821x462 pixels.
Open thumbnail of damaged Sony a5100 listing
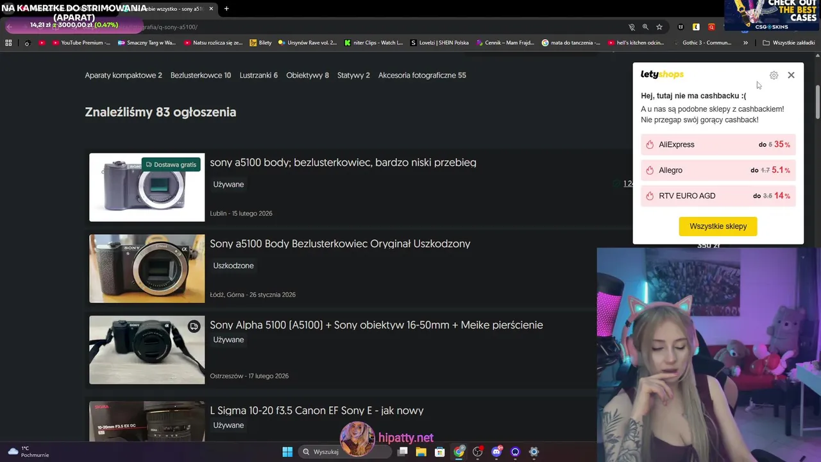(x=147, y=268)
